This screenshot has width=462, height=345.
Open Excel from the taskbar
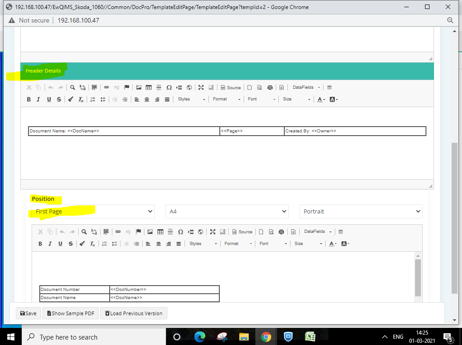point(310,337)
